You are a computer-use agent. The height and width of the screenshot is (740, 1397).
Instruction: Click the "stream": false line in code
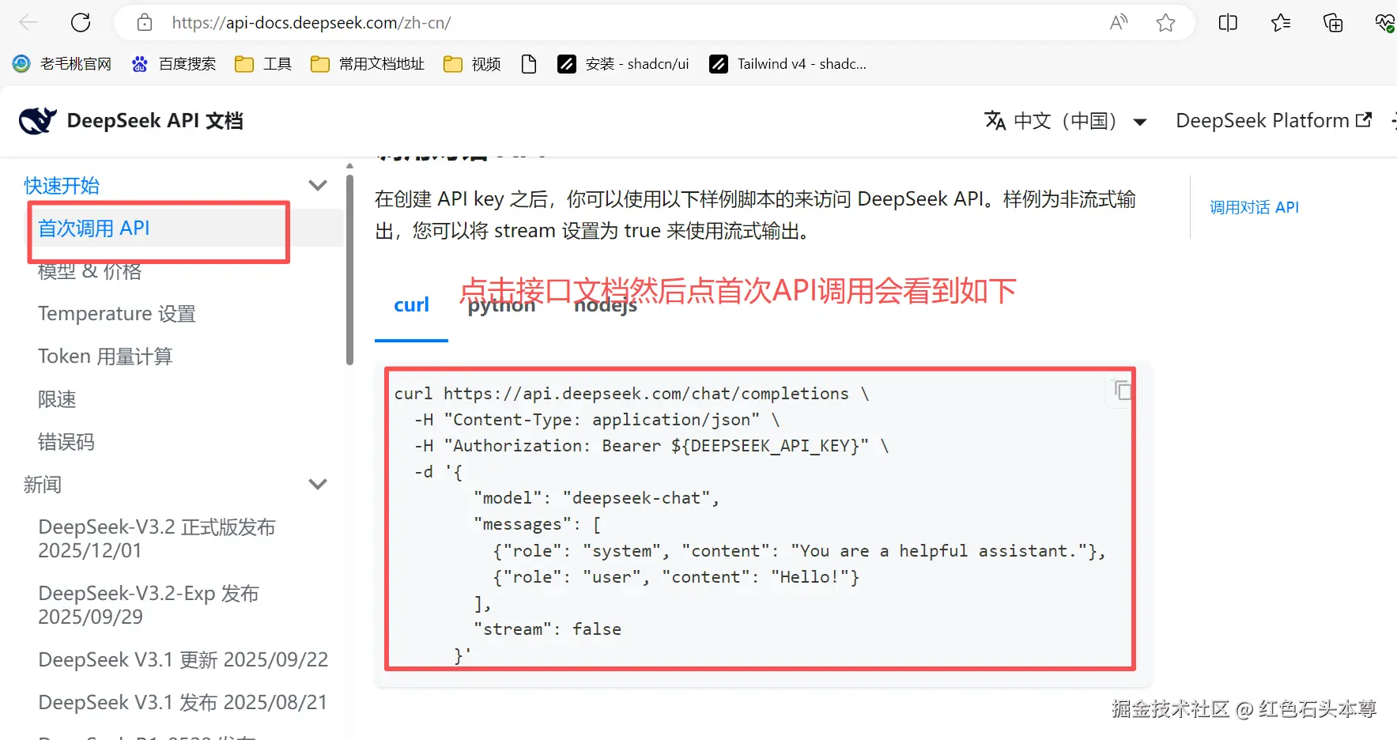[547, 629]
